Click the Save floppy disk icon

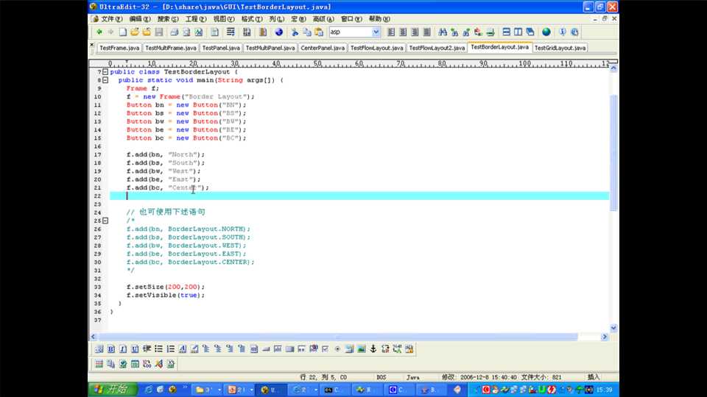(159, 32)
